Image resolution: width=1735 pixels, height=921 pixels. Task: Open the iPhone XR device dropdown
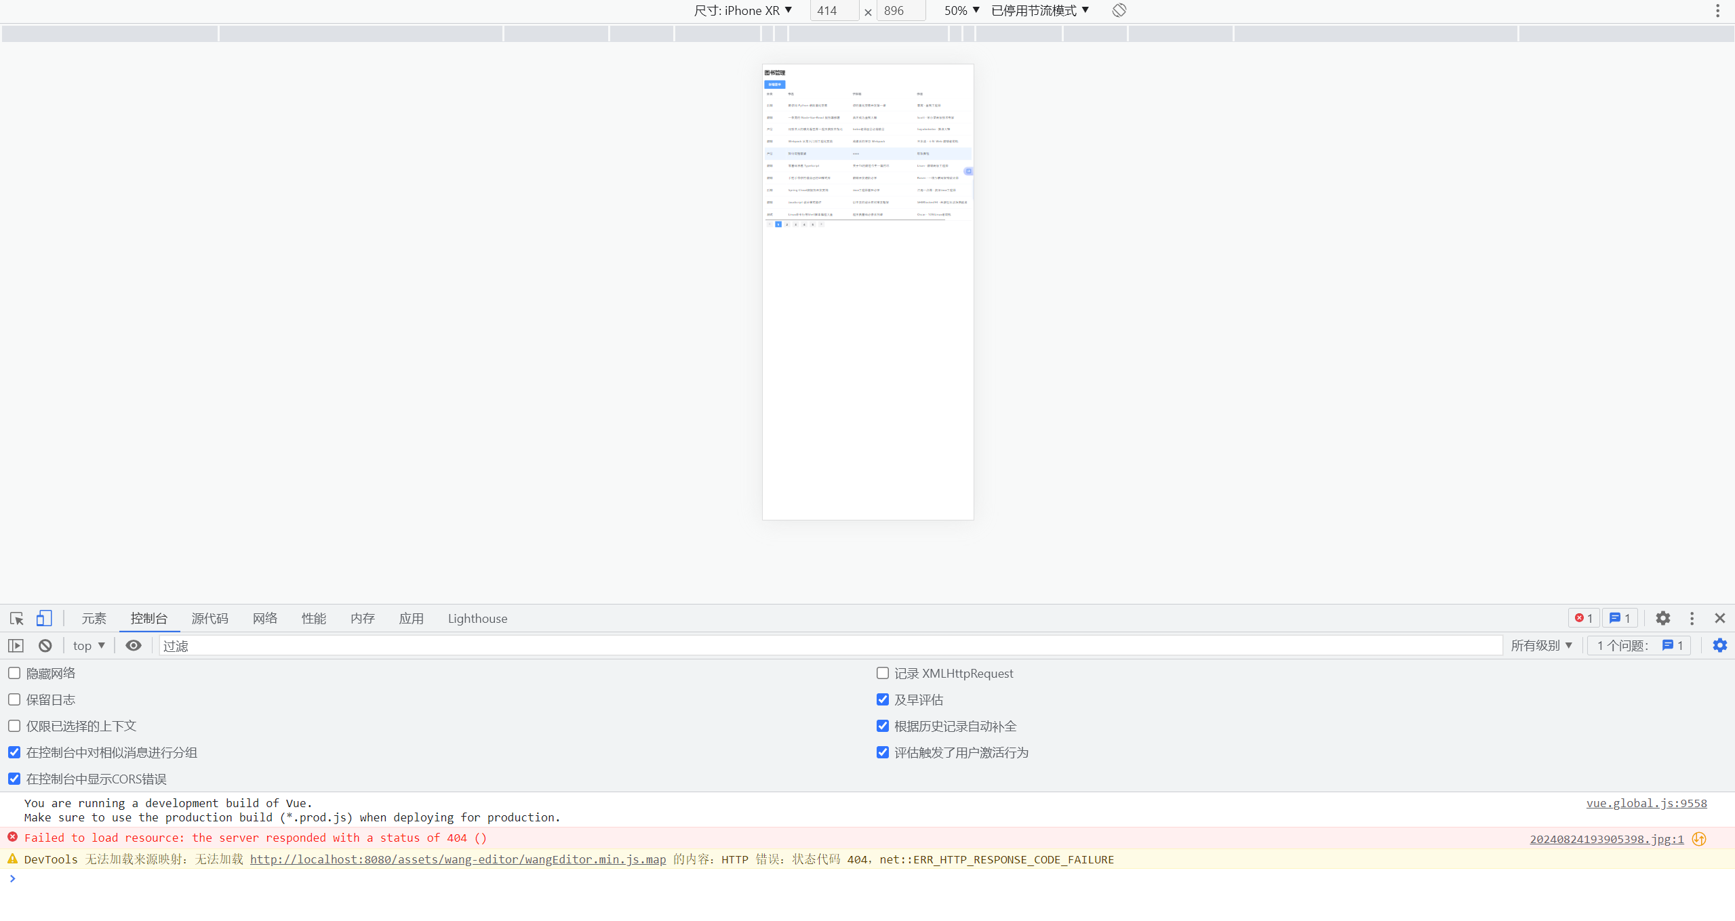click(x=742, y=10)
